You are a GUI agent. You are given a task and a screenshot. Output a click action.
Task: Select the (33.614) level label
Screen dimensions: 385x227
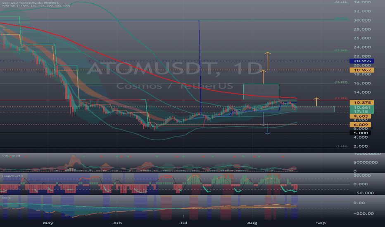[x=341, y=2]
